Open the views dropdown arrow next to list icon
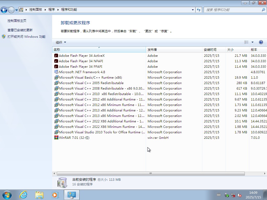The width and height of the screenshot is (267, 200). (252, 42)
